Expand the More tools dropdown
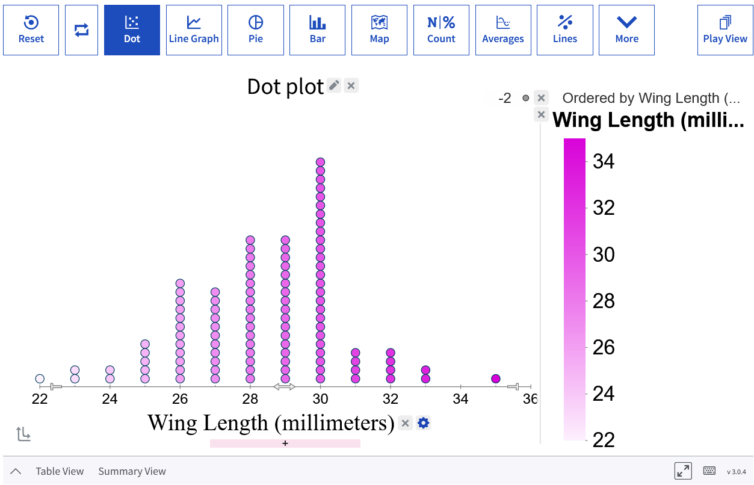 pyautogui.click(x=626, y=30)
